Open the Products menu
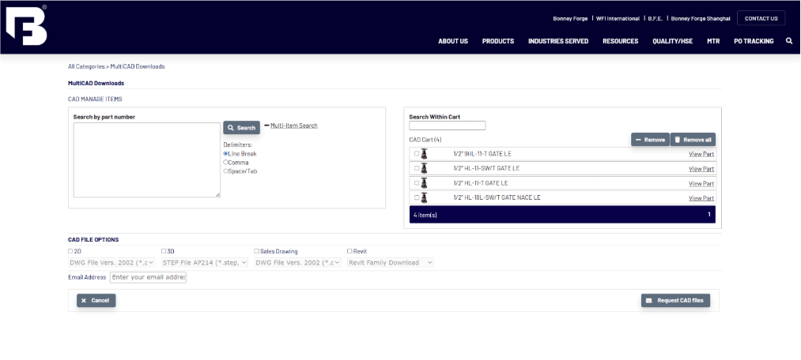 point(498,41)
